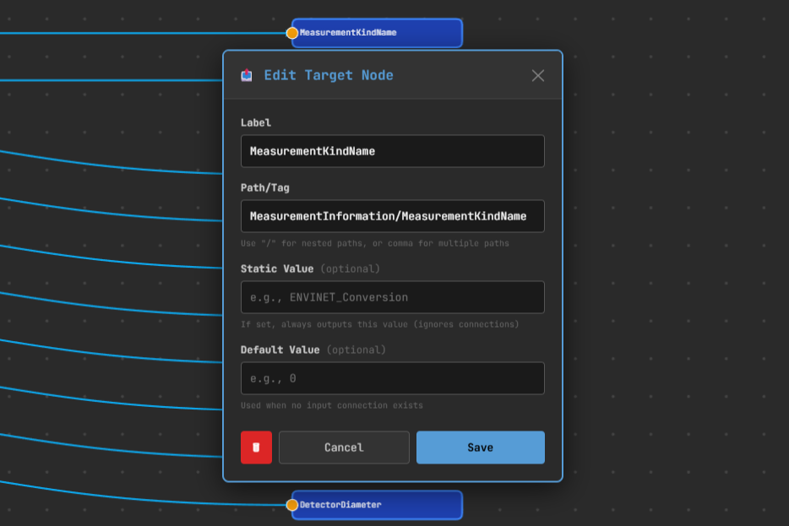Click the Path/Tag field heading
The height and width of the screenshot is (526, 789).
pos(264,187)
